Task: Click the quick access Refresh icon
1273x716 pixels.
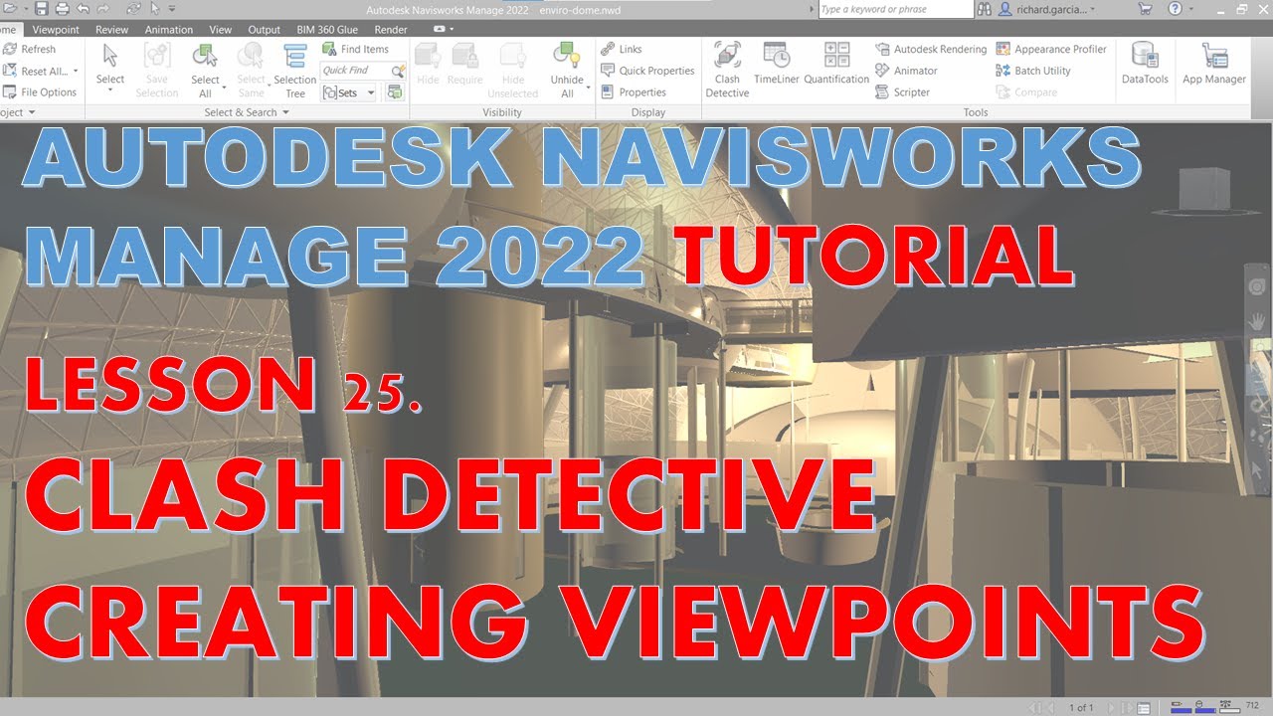Action: [134, 9]
